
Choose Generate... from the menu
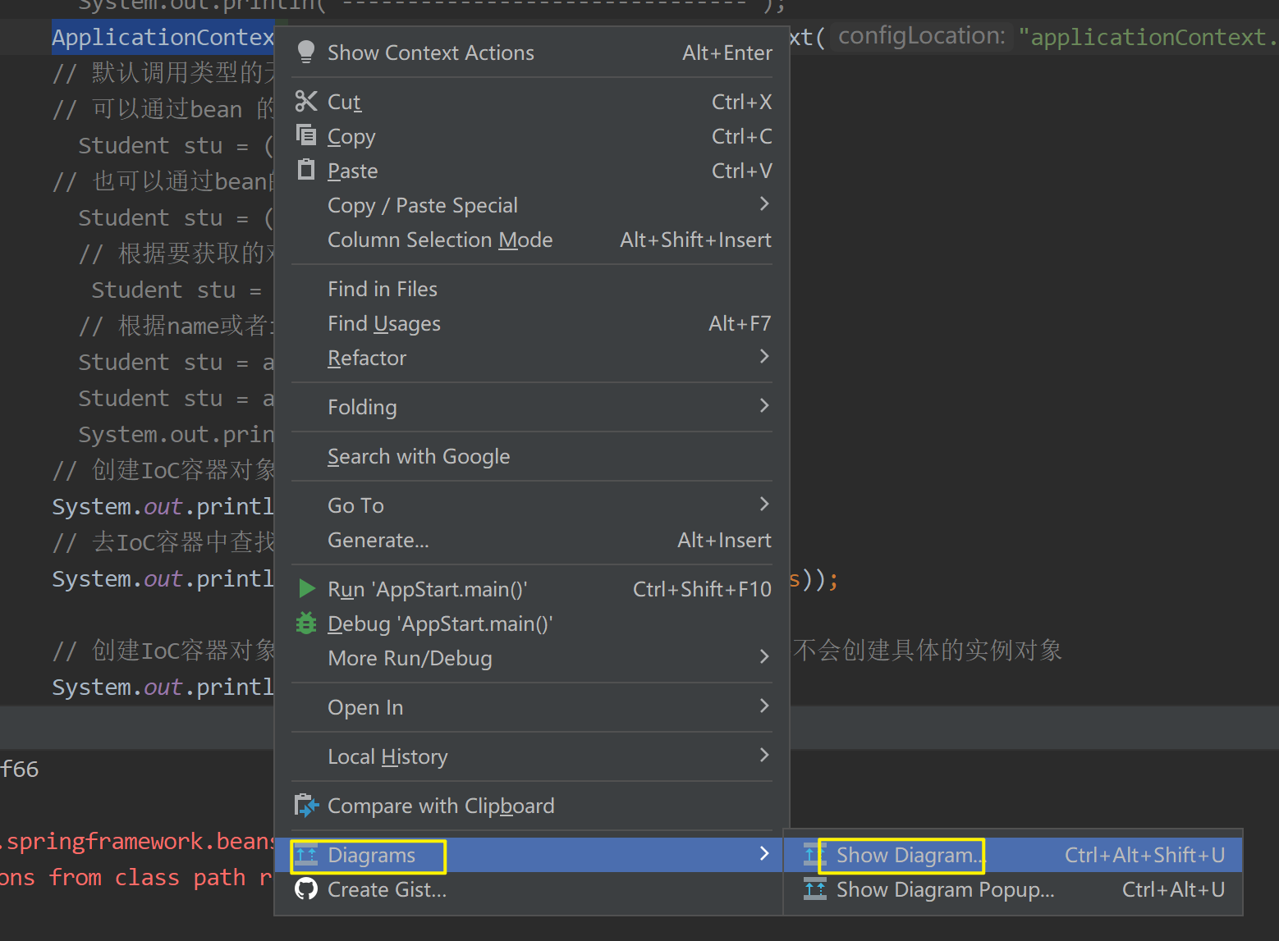[531, 540]
